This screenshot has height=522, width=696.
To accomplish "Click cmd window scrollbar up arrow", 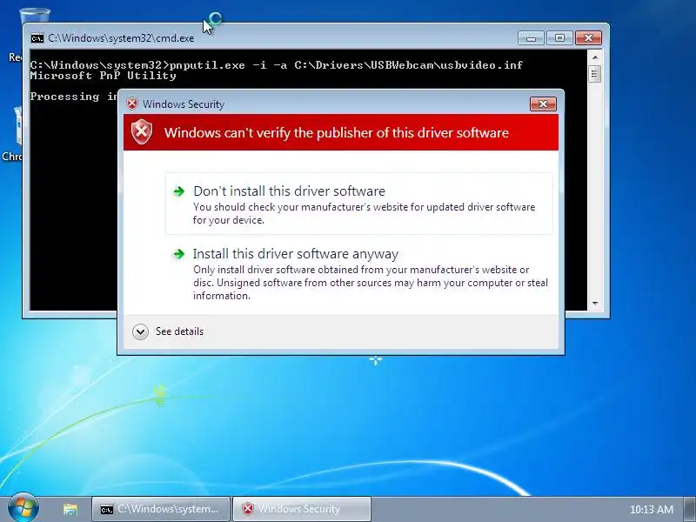I will [x=595, y=57].
